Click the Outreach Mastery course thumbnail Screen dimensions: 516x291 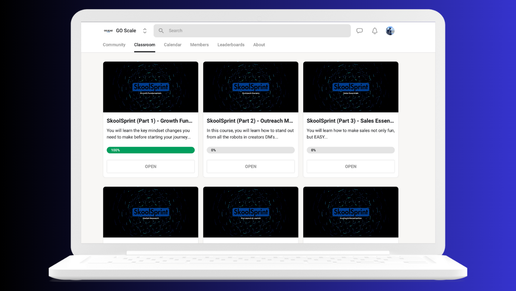pos(251,87)
